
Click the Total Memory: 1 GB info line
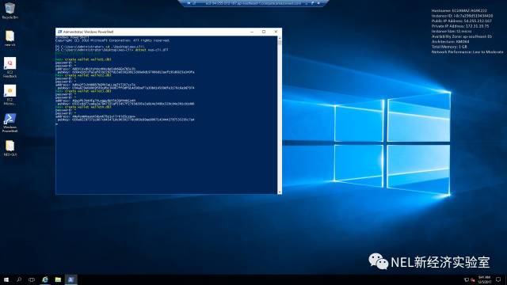pyautogui.click(x=449, y=47)
